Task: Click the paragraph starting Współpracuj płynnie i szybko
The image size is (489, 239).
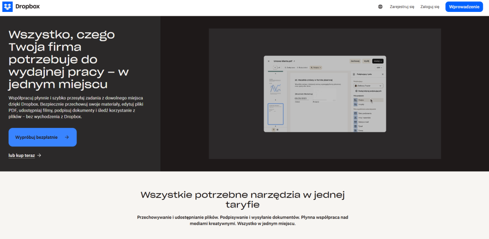Action: (76, 107)
